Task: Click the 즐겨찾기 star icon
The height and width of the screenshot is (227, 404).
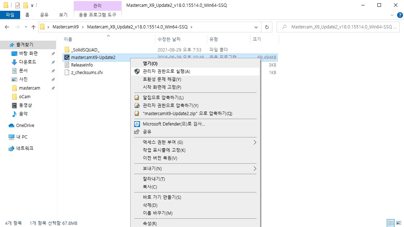Action: (x=12, y=45)
